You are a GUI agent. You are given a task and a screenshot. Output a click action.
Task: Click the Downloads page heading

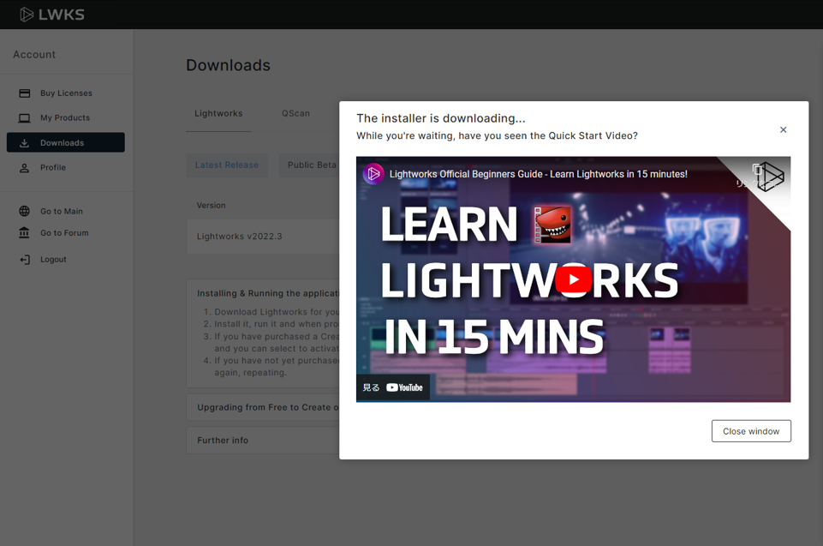[x=229, y=65]
